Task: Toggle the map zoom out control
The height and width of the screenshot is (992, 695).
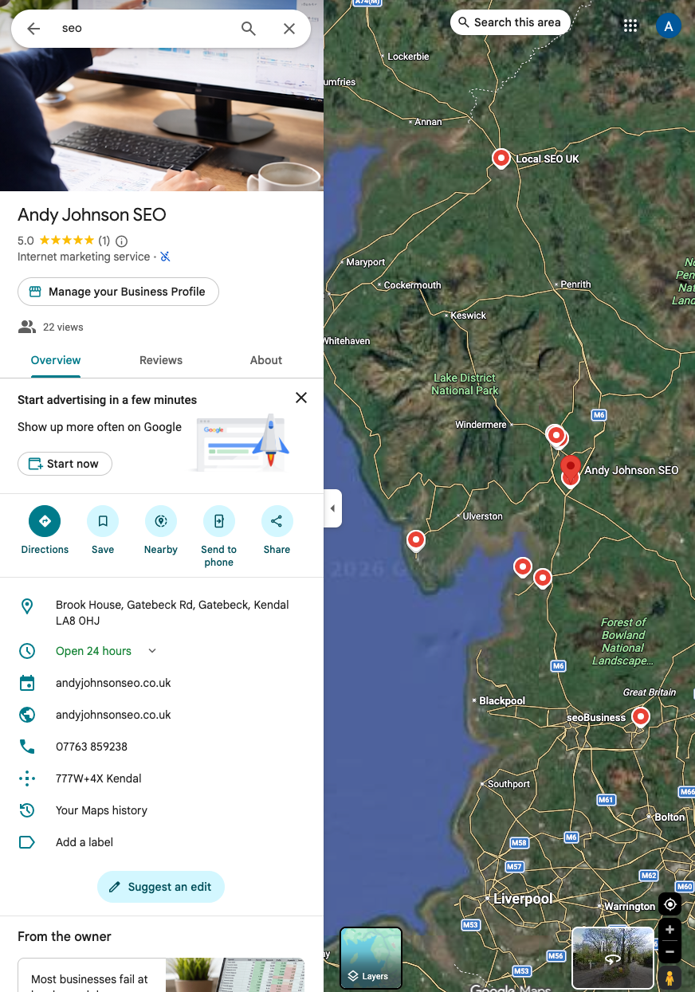Action: point(669,952)
